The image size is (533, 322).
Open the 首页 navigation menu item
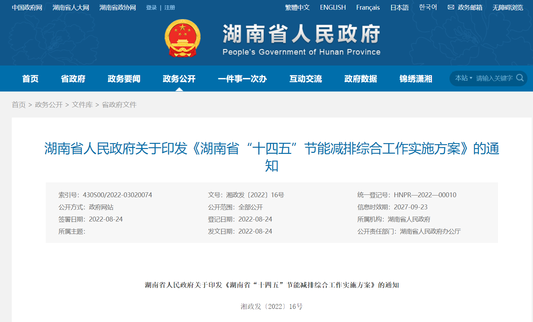30,79
